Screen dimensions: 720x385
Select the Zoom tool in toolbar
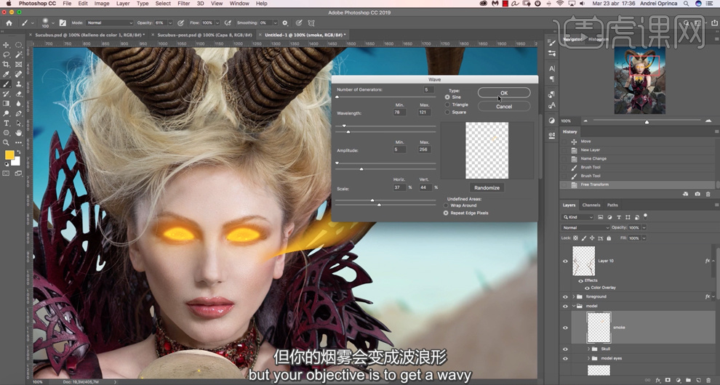click(x=7, y=142)
